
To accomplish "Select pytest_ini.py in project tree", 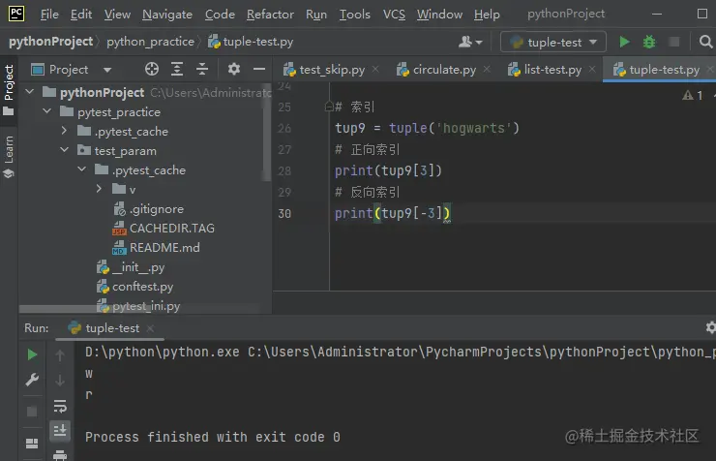I will [x=138, y=306].
